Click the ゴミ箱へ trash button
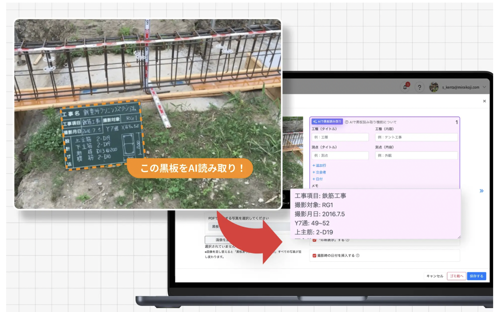The width and height of the screenshot is (494, 312). [456, 276]
